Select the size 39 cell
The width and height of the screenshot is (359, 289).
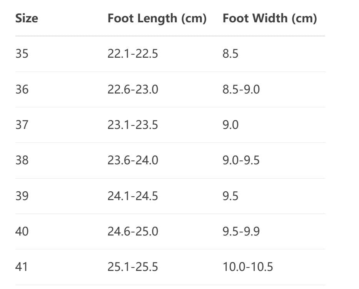tap(22, 196)
